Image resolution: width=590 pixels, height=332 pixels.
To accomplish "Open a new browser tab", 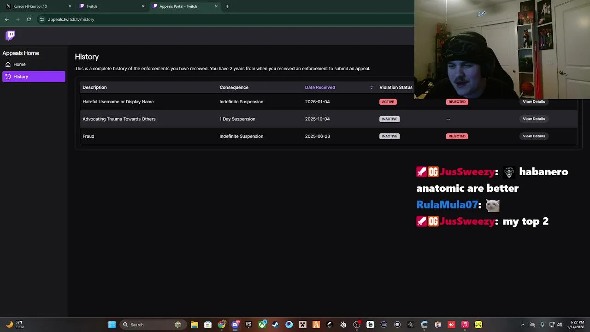I will pos(227,6).
